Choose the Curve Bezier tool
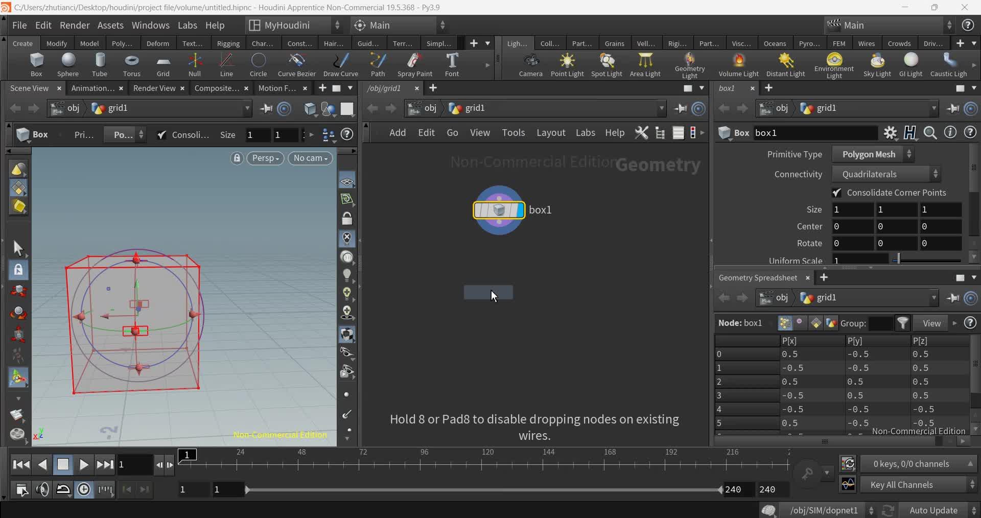Image resolution: width=981 pixels, height=518 pixels. 296,65
